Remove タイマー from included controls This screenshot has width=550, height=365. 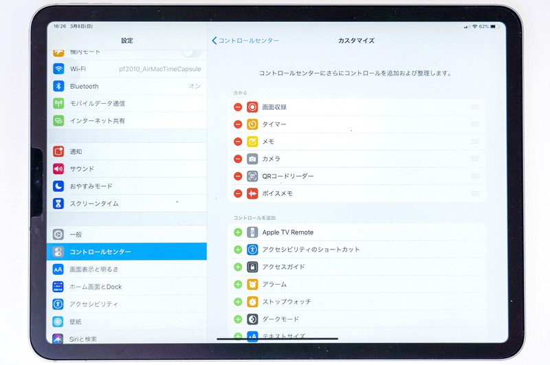tap(238, 124)
